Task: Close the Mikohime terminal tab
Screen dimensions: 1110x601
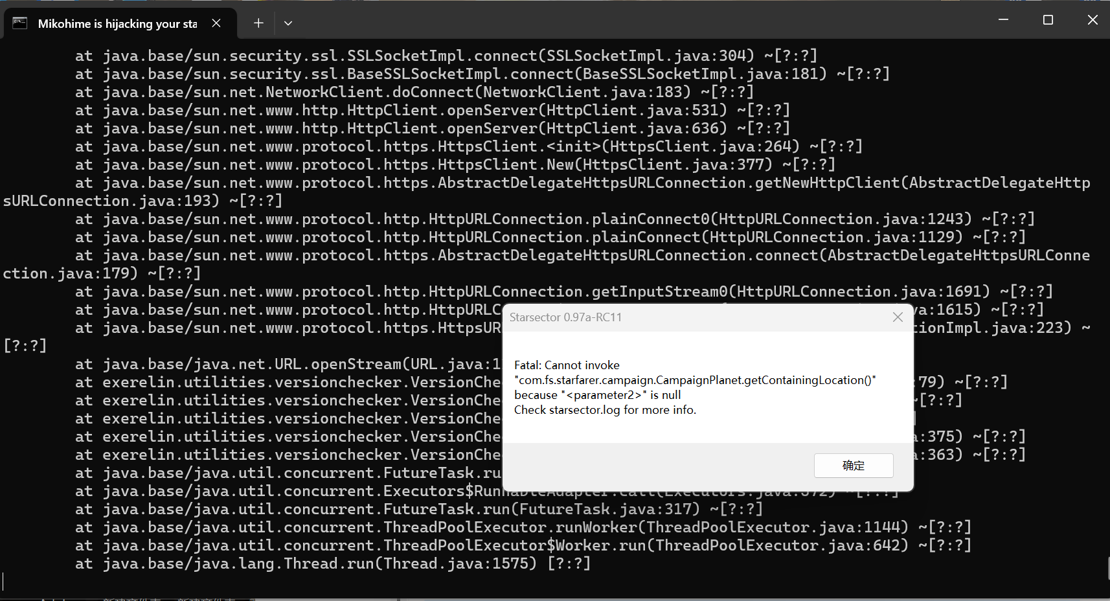Action: (x=216, y=23)
